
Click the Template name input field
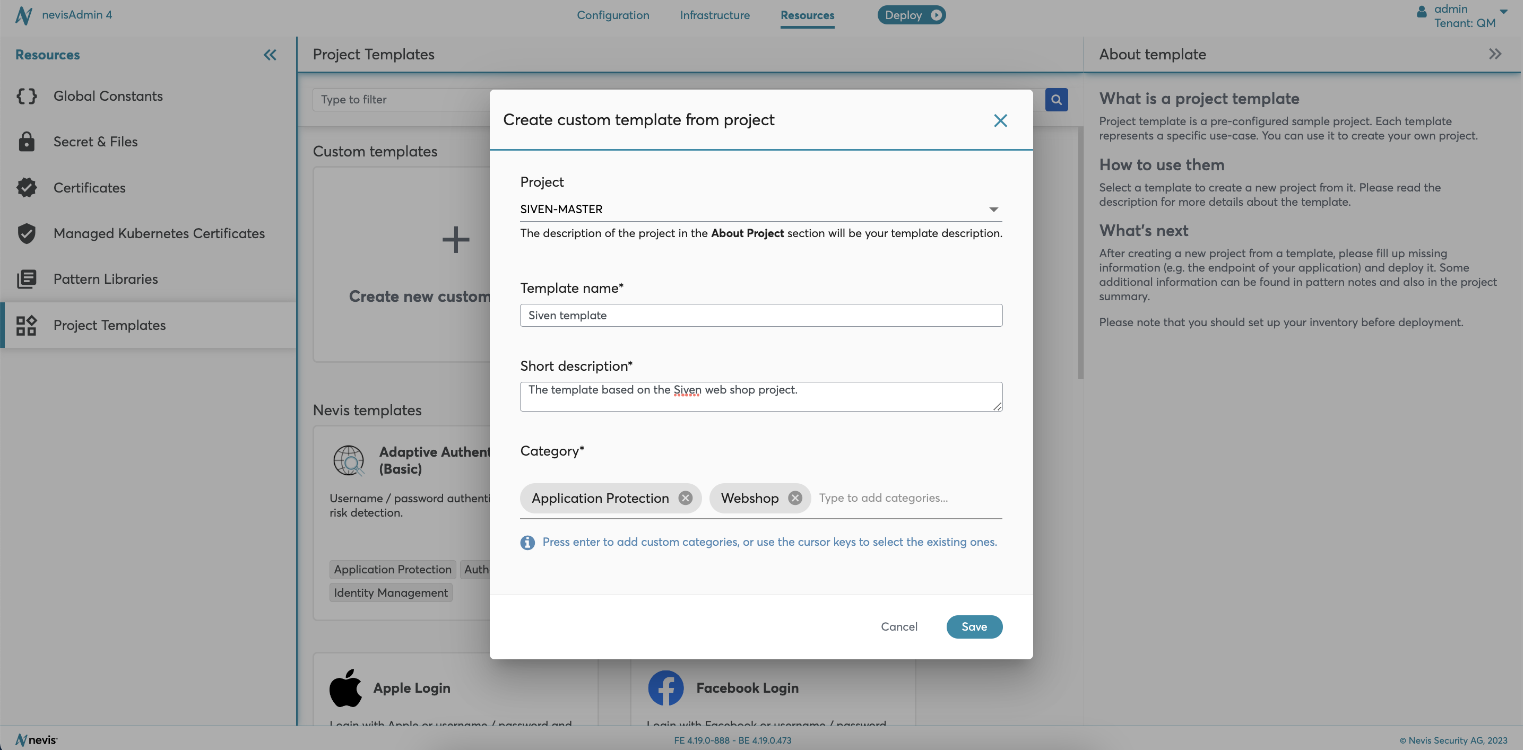pyautogui.click(x=761, y=315)
